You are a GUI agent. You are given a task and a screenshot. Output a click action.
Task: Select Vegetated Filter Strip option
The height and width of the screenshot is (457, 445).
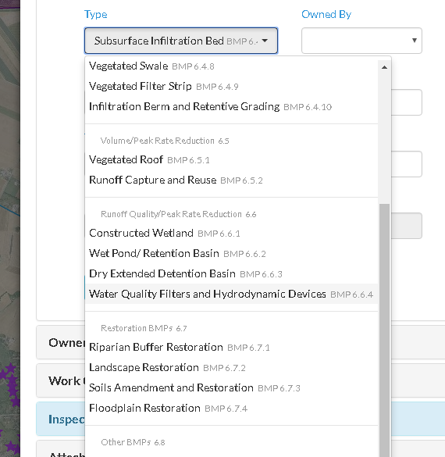(x=232, y=86)
